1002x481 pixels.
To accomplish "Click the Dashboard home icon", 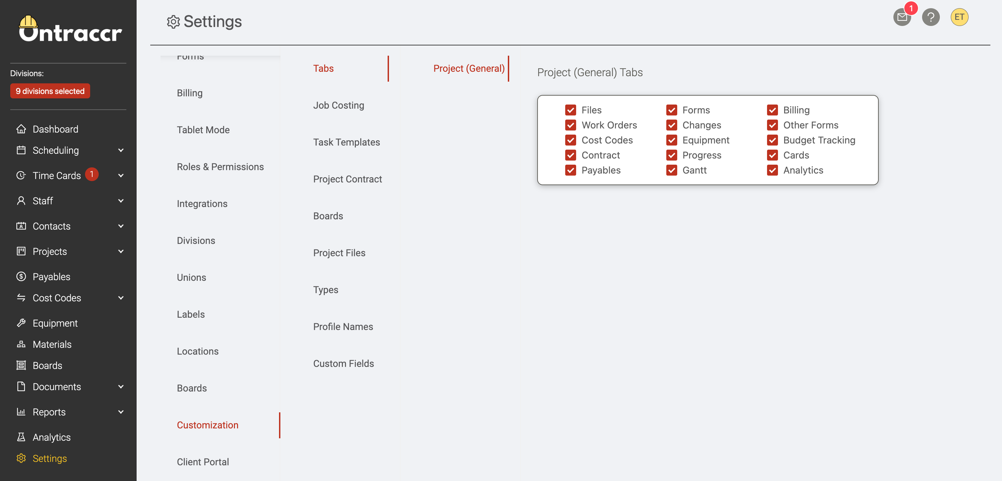I will (x=22, y=129).
